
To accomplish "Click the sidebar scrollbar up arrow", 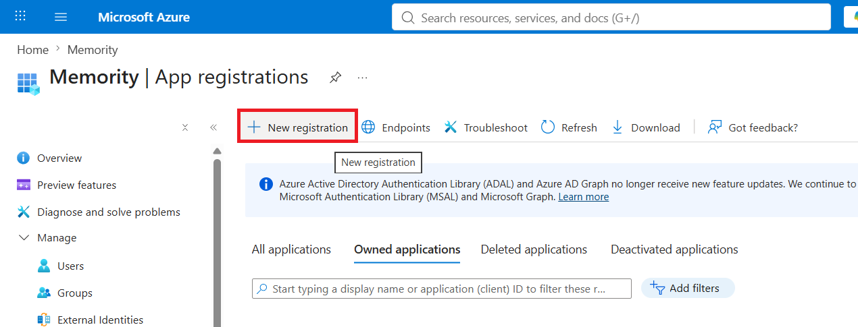I will pyautogui.click(x=217, y=151).
